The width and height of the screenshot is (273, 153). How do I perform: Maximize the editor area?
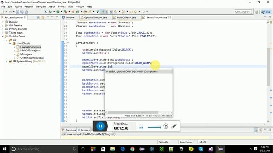click(270, 17)
